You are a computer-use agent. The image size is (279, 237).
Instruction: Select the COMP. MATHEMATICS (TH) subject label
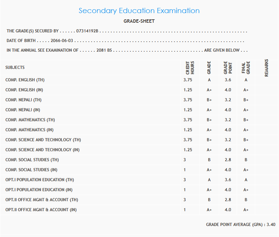tap(30, 120)
